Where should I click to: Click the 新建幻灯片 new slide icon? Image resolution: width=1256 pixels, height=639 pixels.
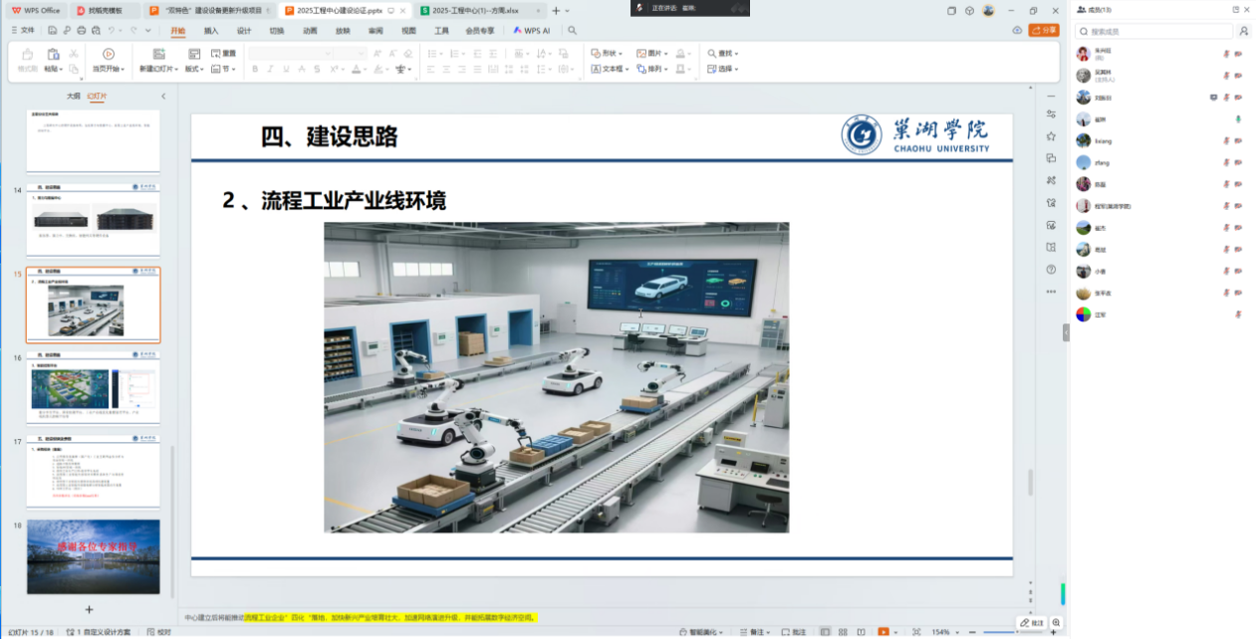click(158, 54)
